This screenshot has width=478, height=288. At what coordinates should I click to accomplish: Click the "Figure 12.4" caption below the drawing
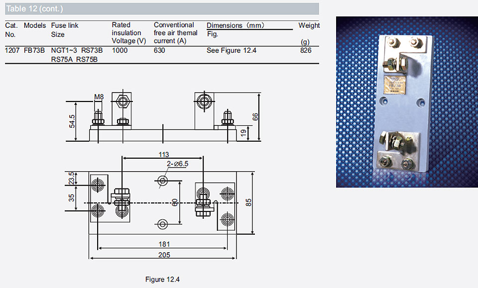[162, 280]
